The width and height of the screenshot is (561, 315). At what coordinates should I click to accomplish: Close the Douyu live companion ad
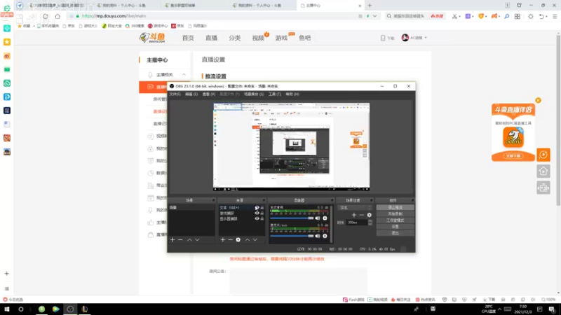538,100
